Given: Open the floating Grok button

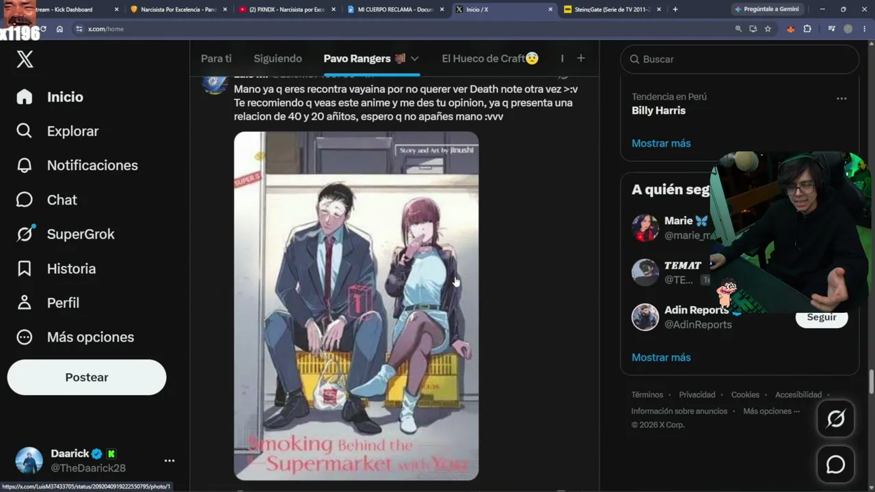Looking at the screenshot, I should (x=835, y=418).
